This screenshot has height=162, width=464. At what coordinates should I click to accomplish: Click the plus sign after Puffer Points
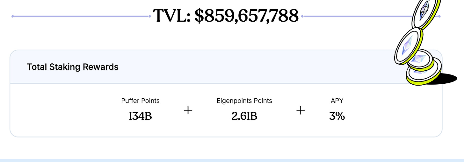188,111
